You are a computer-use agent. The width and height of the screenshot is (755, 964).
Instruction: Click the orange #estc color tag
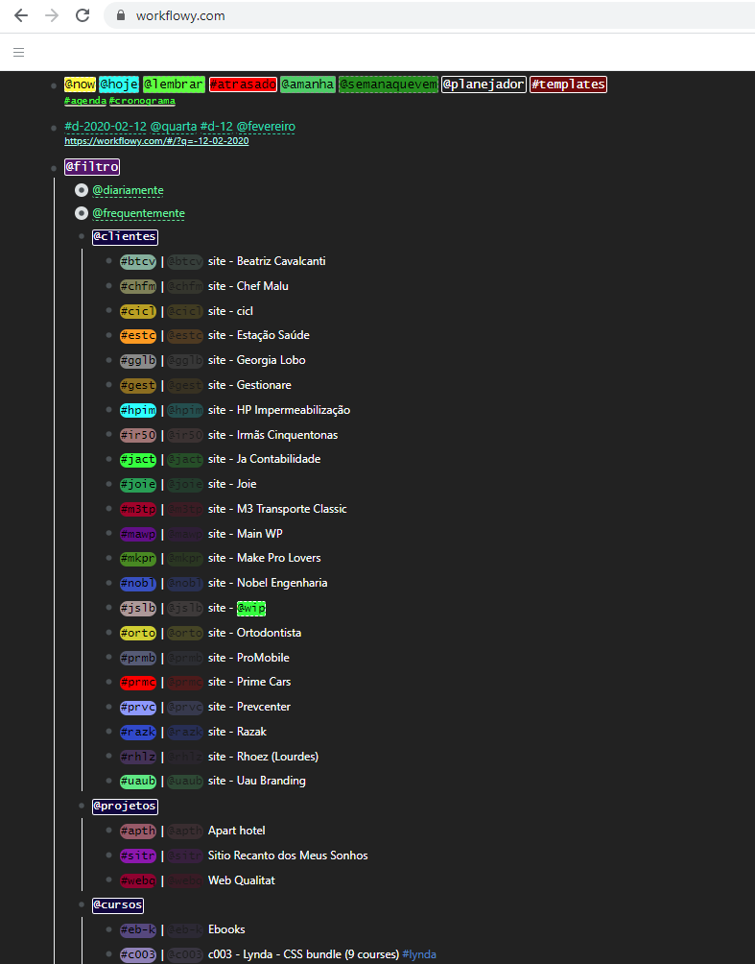138,335
